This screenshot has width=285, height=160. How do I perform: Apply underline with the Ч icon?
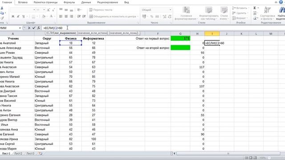coord(24,16)
